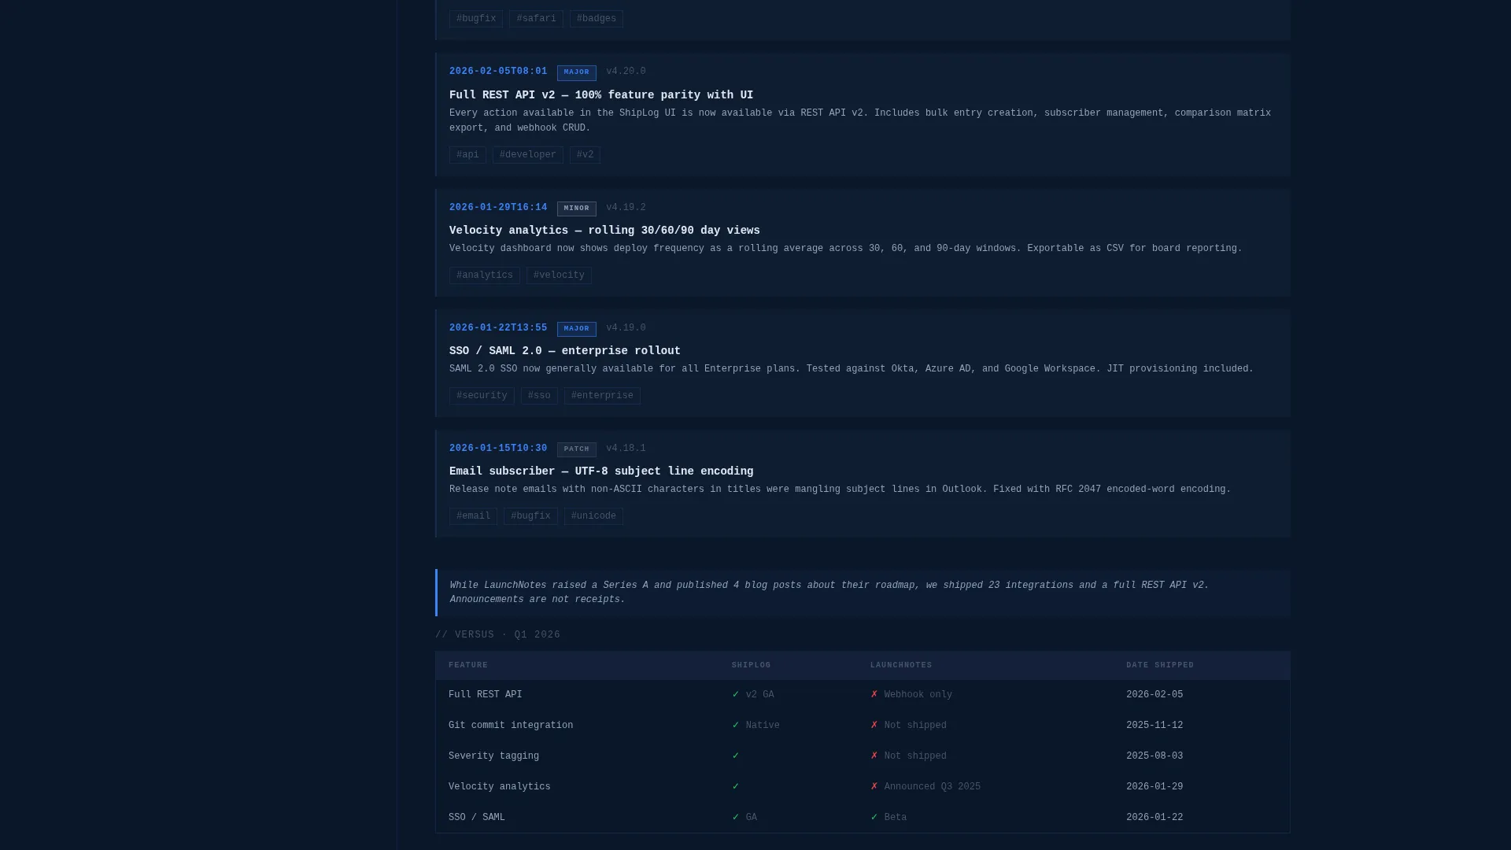Open the Email subscriber UTF-8 entry title

601,471
